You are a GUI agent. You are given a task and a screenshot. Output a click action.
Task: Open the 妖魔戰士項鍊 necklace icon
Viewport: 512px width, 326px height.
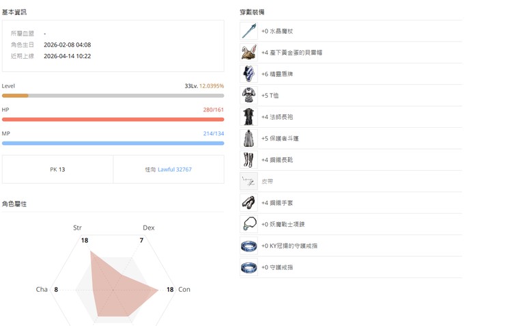248,224
